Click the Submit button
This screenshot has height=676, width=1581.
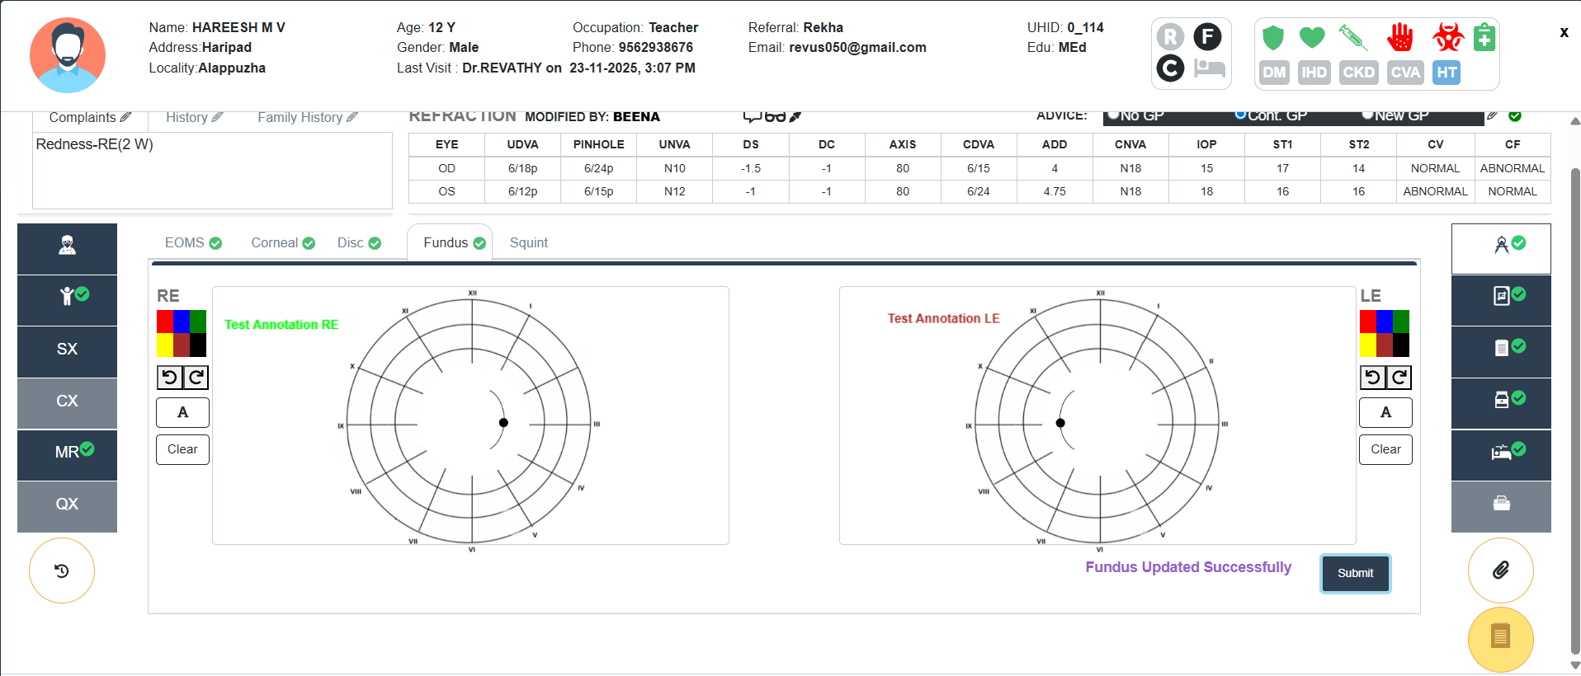point(1355,573)
